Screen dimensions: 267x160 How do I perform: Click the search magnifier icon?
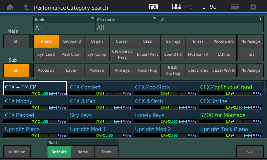[x=163, y=20]
